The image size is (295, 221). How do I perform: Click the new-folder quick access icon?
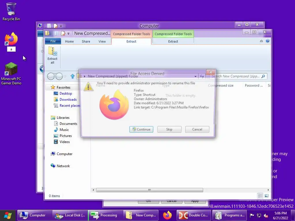[x=56, y=33]
